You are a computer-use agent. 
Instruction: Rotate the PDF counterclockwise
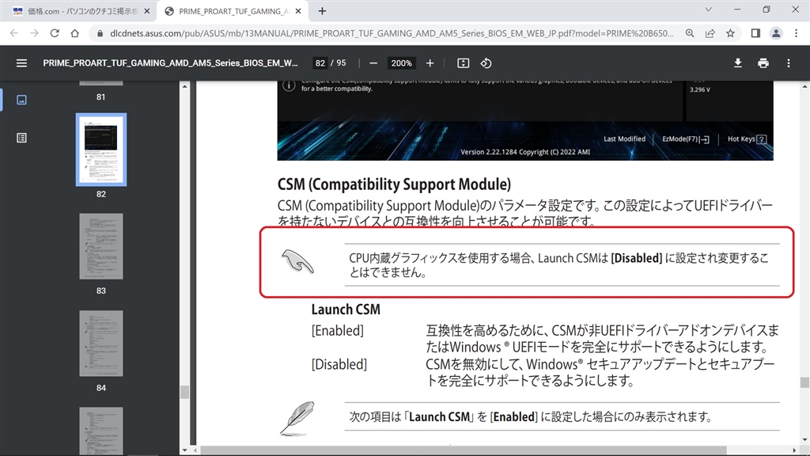486,63
